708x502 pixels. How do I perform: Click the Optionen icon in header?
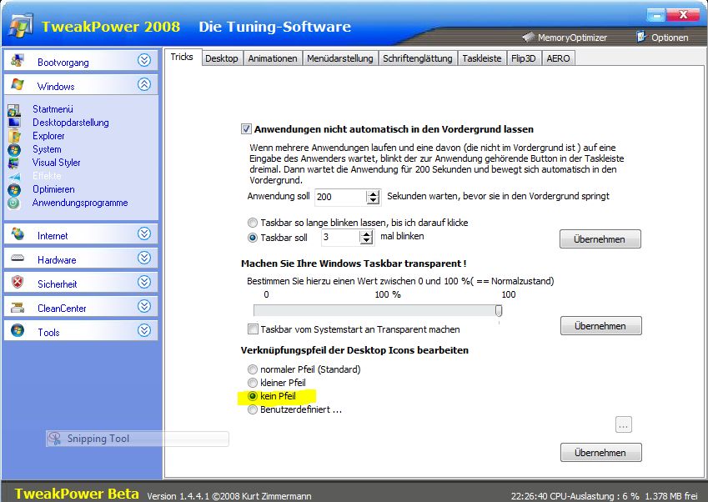point(641,37)
